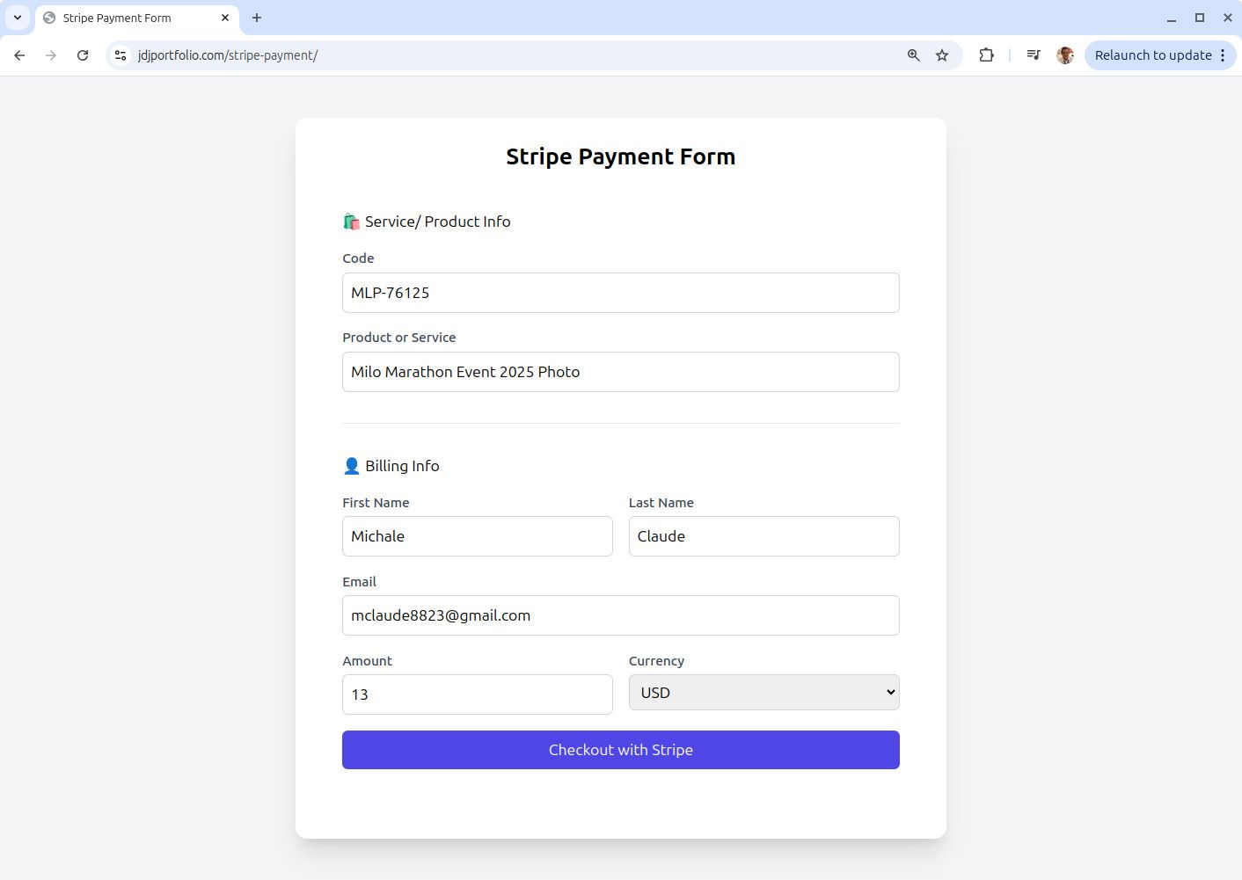Click the Stripe Payment Form heading
Screen dimensions: 1242x880
coord(621,156)
